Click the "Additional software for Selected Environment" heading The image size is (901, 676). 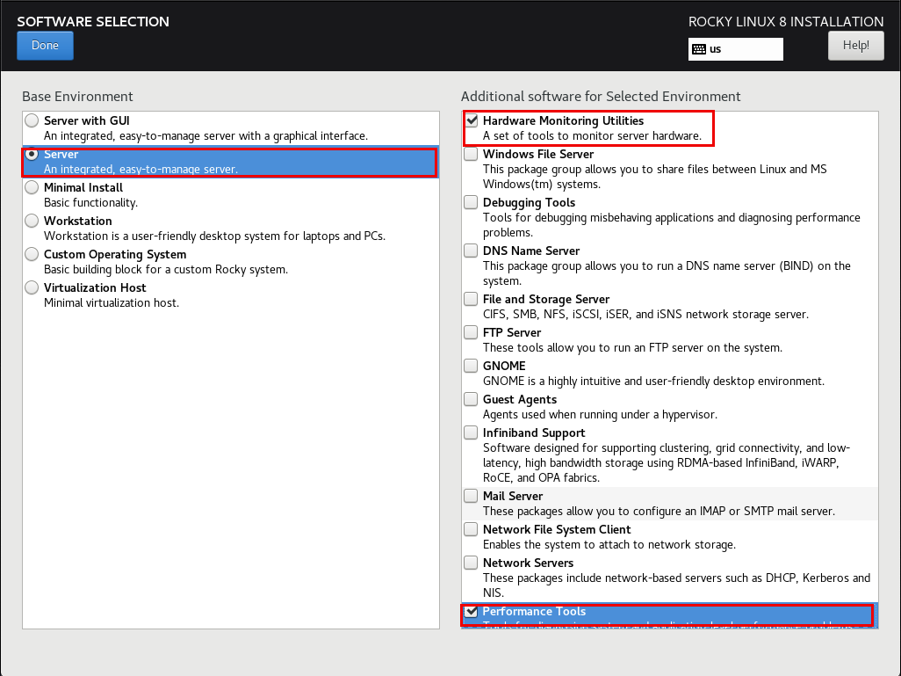coord(601,96)
